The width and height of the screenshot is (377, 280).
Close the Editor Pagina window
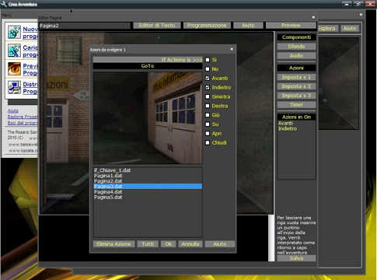coord(313,17)
